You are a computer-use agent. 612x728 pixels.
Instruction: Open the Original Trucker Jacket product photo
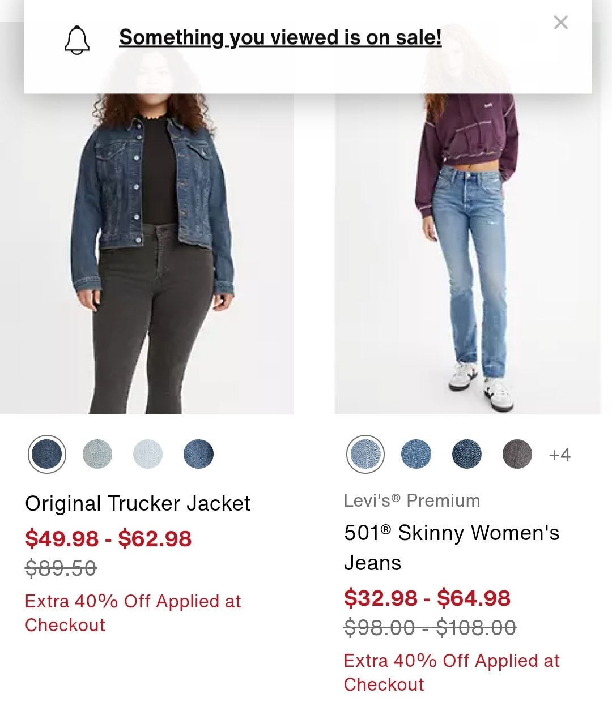(147, 255)
